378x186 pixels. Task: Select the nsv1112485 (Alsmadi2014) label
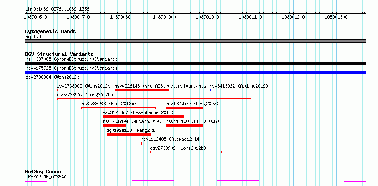[172, 139]
